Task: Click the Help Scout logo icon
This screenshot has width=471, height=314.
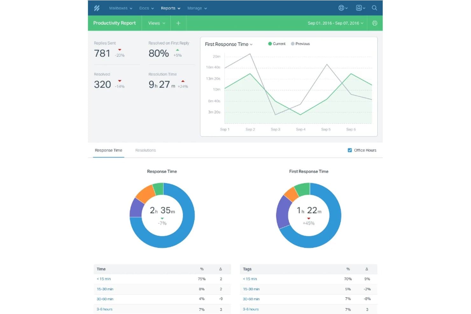Action: (97, 8)
